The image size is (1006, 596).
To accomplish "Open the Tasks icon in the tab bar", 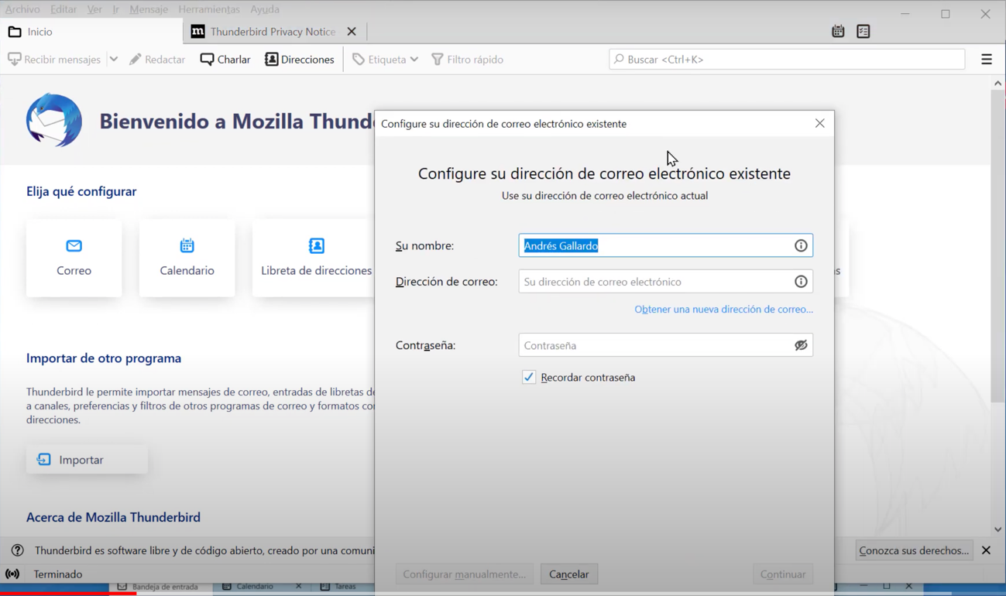I will (864, 32).
